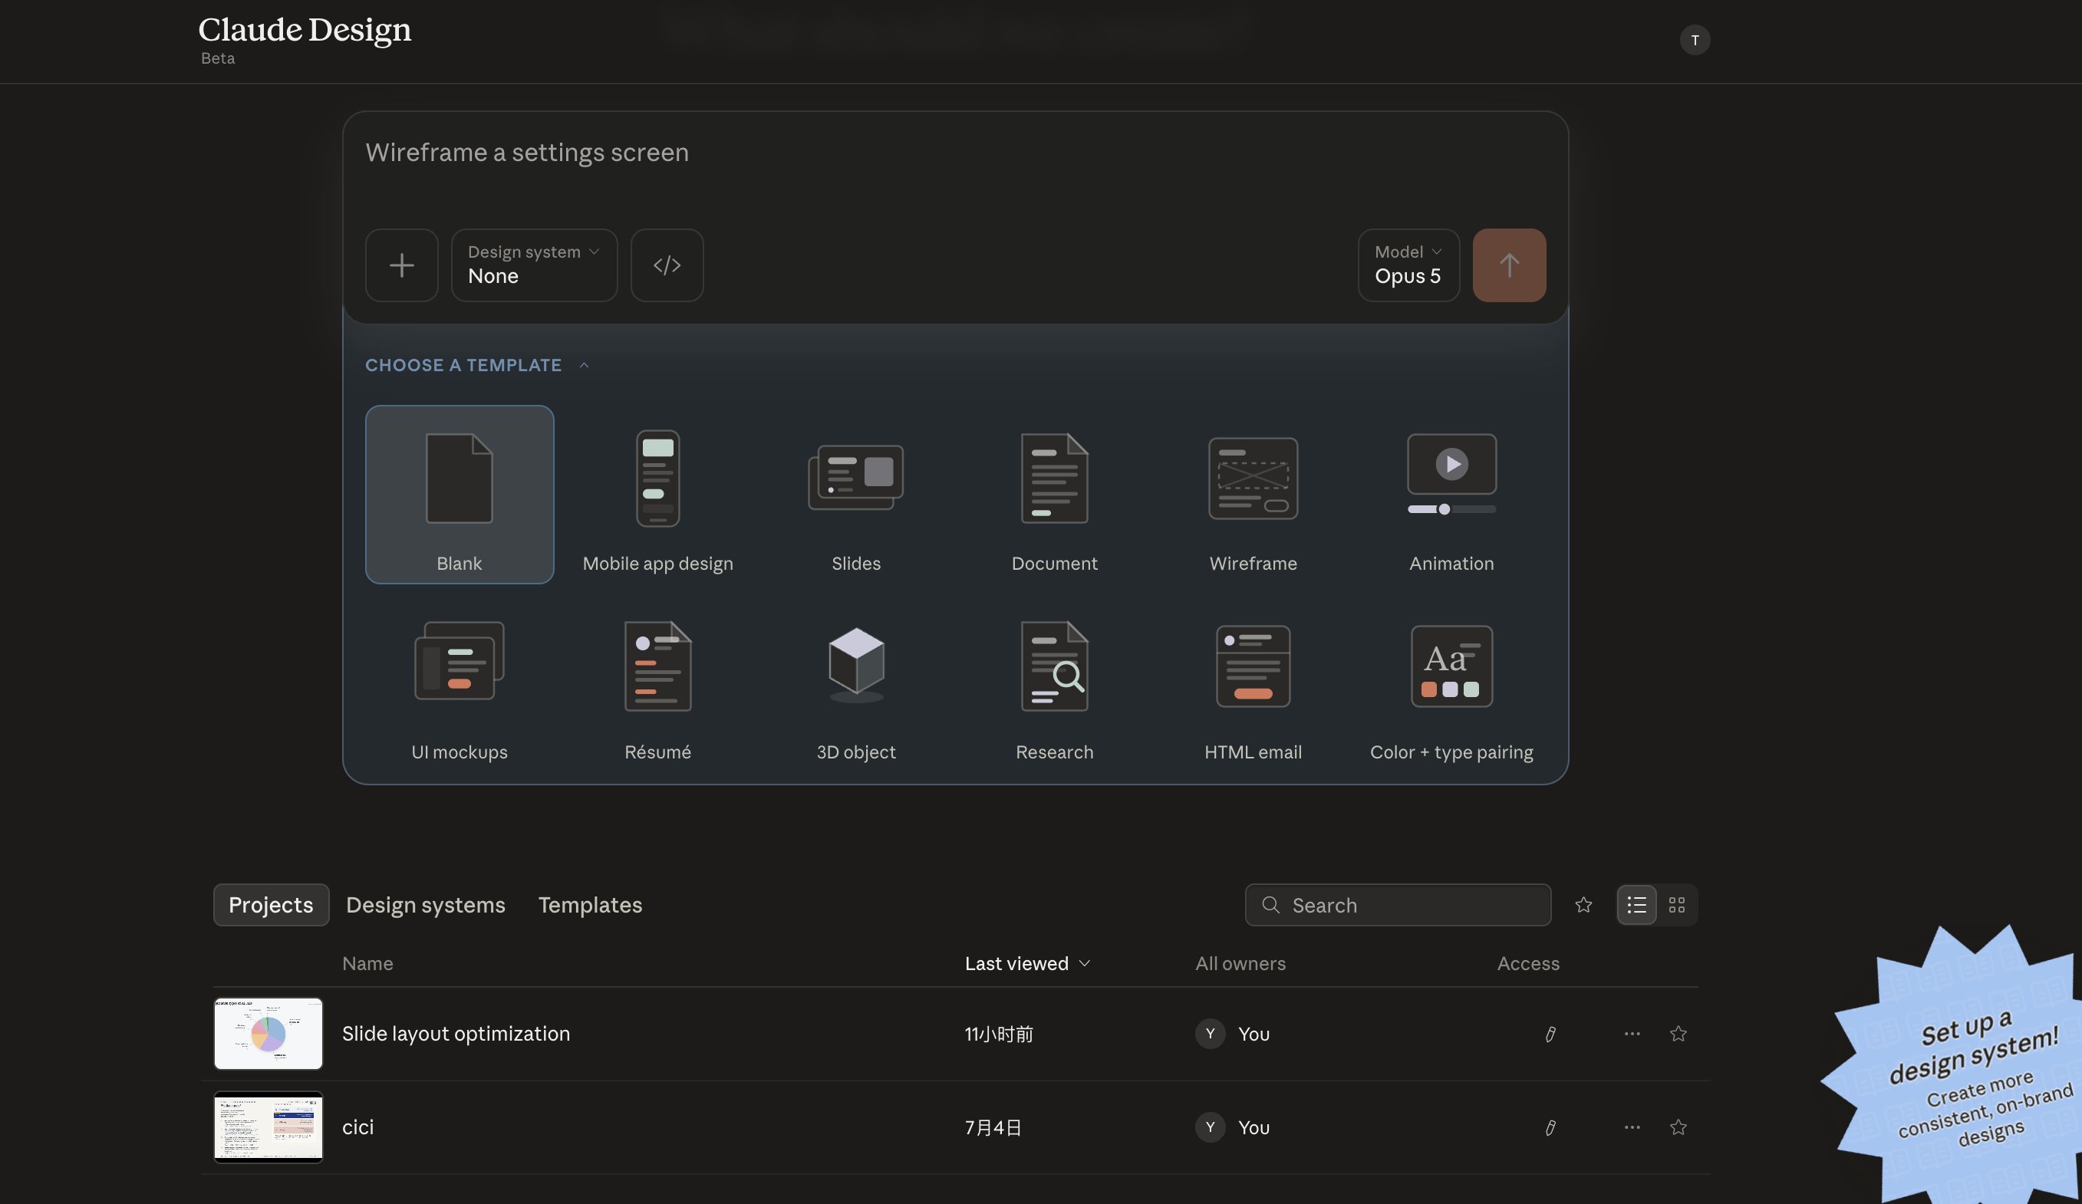Click the All owners column header
Image resolution: width=2082 pixels, height=1204 pixels.
(x=1240, y=964)
